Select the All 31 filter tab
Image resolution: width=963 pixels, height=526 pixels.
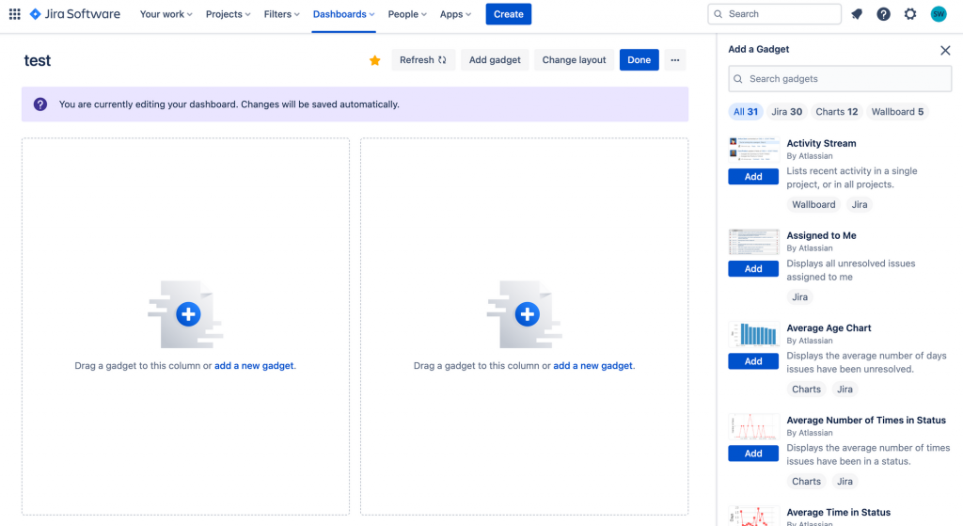(x=746, y=112)
